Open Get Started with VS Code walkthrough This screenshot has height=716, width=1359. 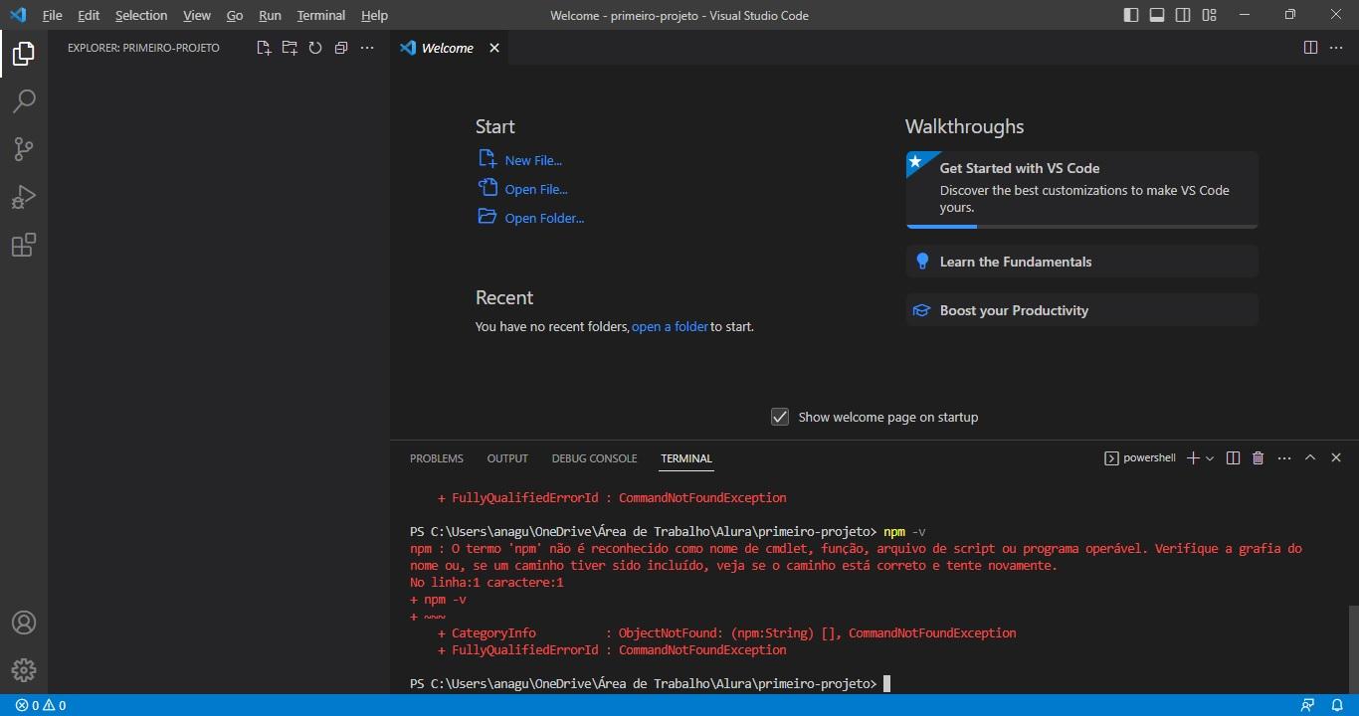click(x=1081, y=189)
